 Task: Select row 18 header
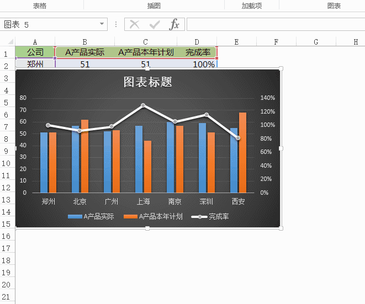coord(7,260)
